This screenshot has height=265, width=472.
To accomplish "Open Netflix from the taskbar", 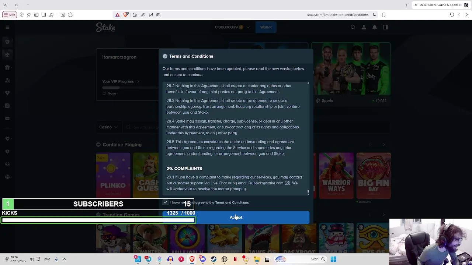I will 235,259.
